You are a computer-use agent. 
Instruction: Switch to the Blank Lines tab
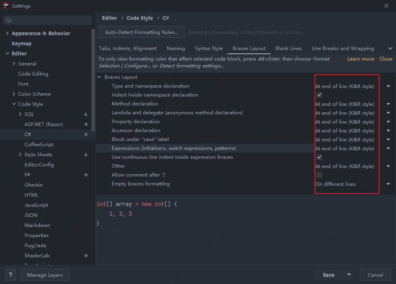tap(288, 48)
